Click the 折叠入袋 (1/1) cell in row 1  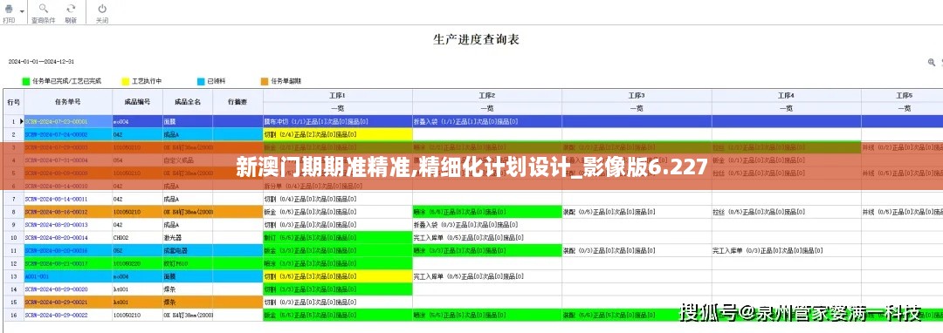point(487,121)
